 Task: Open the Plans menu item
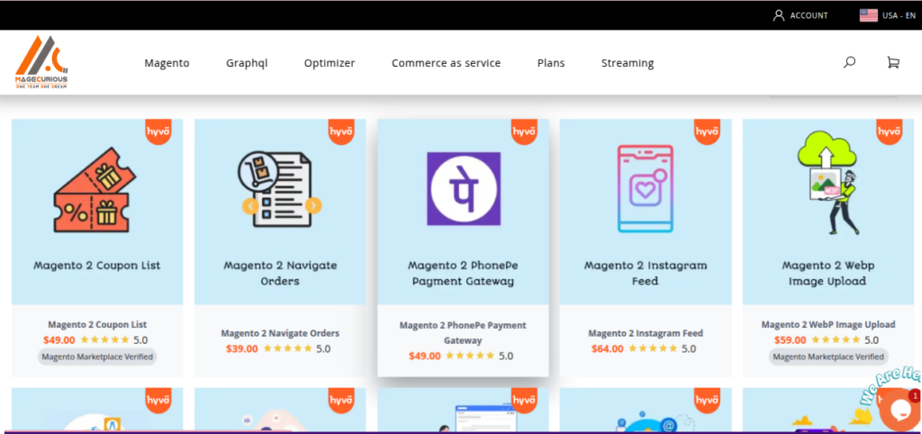(551, 63)
